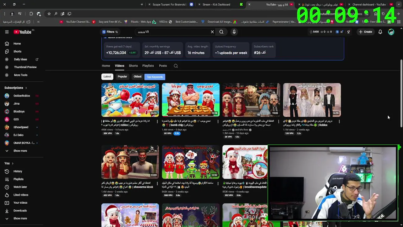Expand the You section header
Screen dimensions: 403x227
9,163
